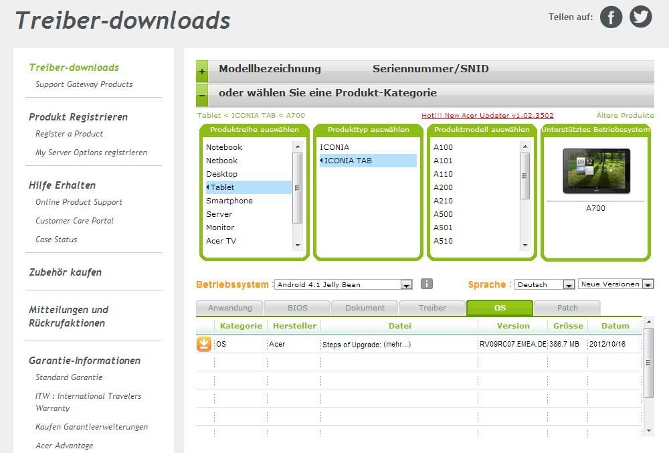Switch to the Treiber tab
This screenshot has height=453, width=669.
432,308
